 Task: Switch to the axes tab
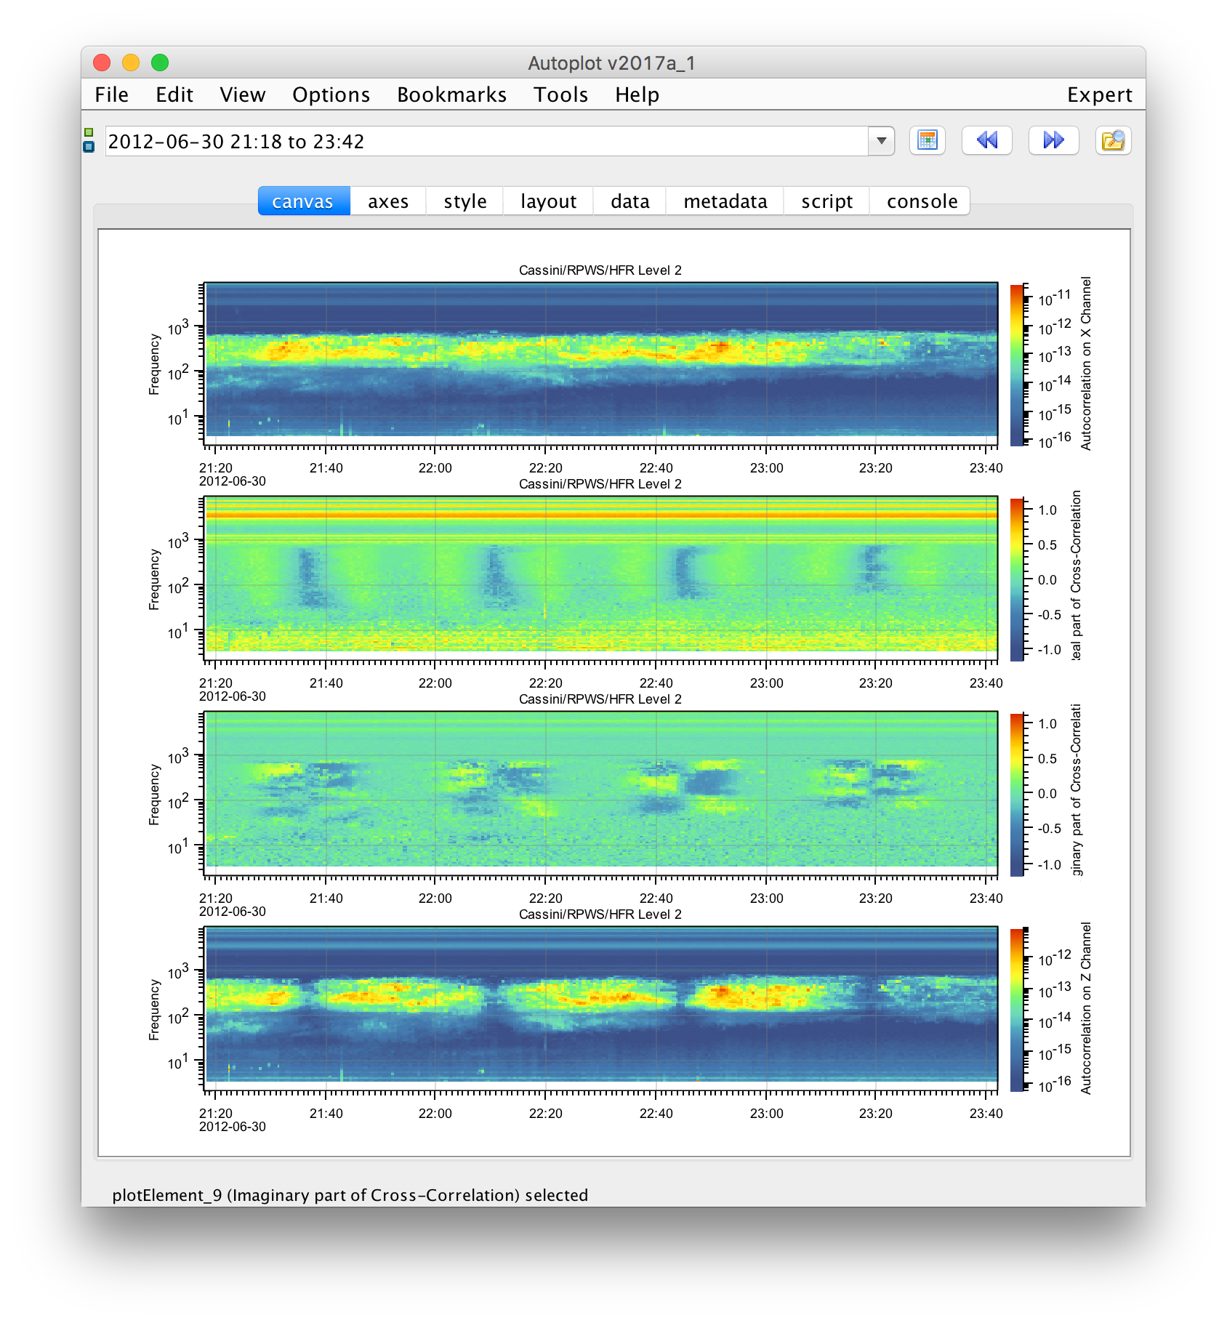pyautogui.click(x=388, y=201)
